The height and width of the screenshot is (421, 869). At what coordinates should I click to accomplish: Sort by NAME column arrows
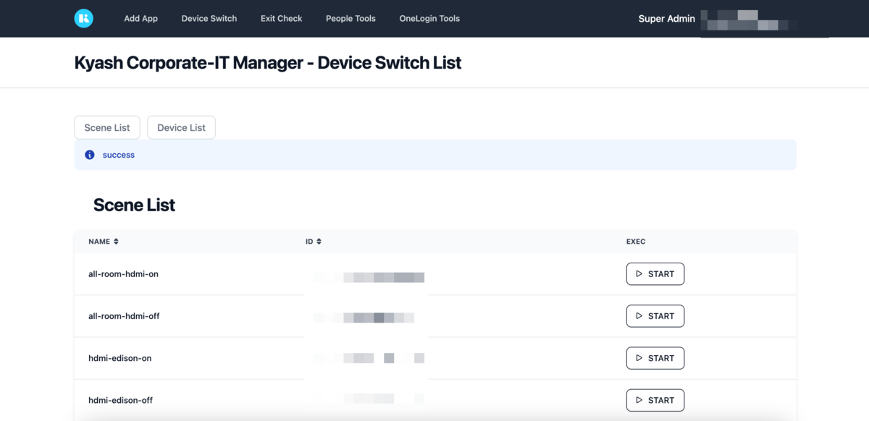pyautogui.click(x=116, y=242)
